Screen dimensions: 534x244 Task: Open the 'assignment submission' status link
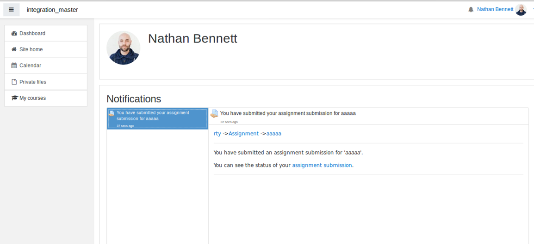[x=322, y=165]
